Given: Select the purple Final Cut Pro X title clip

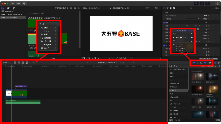Looking at the screenshot, I should (21, 86).
